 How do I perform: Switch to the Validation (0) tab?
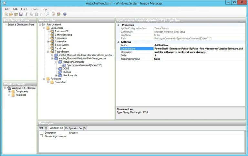(x=56, y=128)
